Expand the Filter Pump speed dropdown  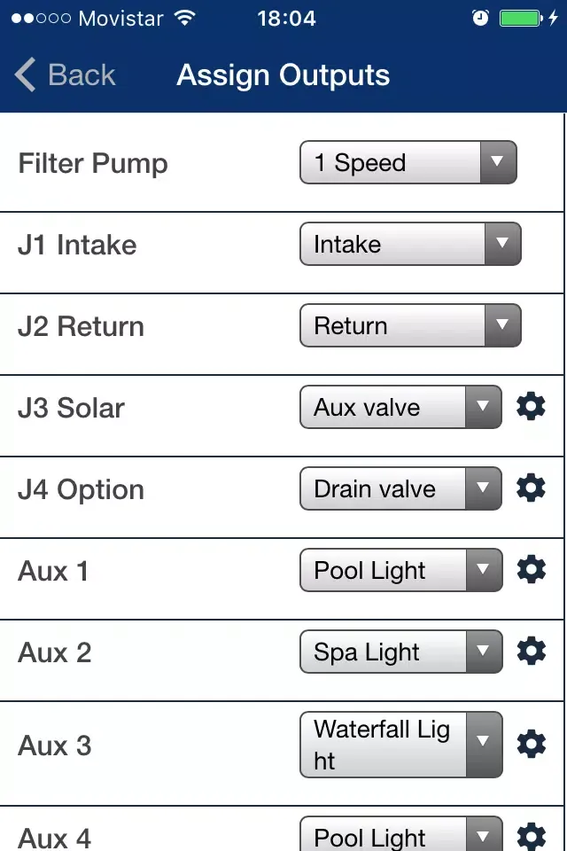click(x=408, y=163)
